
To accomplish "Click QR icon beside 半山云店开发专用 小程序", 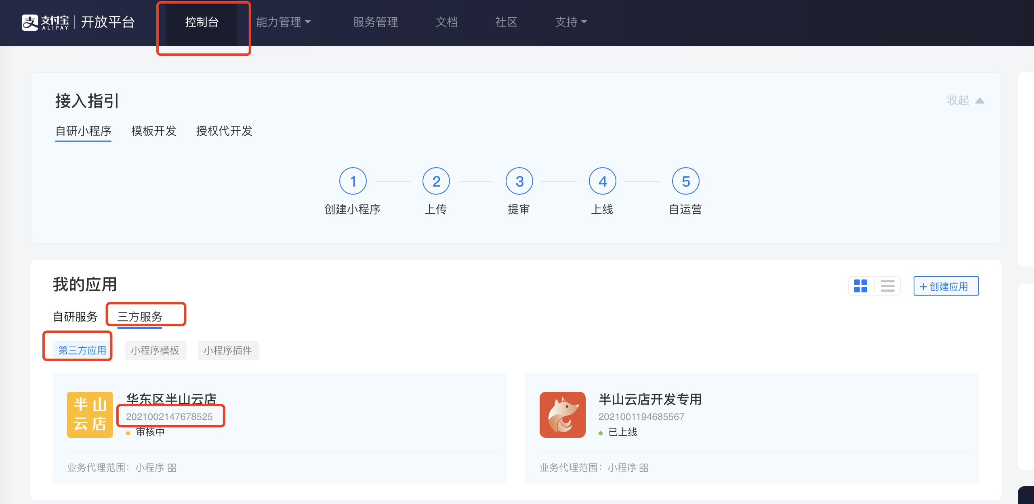I will click(x=644, y=468).
